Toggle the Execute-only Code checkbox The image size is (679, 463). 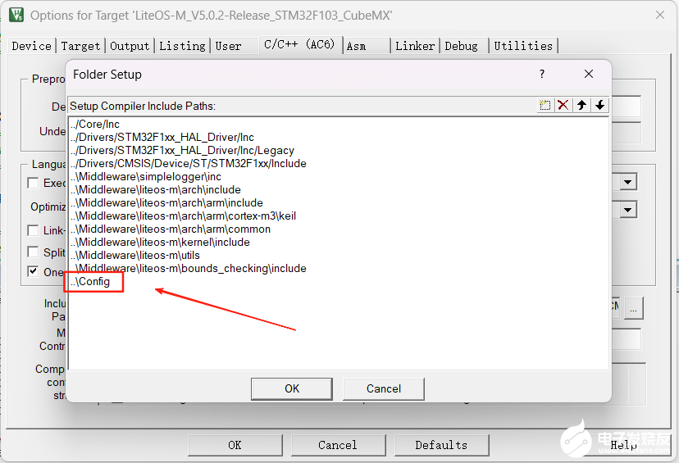(33, 183)
